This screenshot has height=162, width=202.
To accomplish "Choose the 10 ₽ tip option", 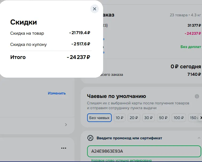I will pyautogui.click(x=120, y=118).
